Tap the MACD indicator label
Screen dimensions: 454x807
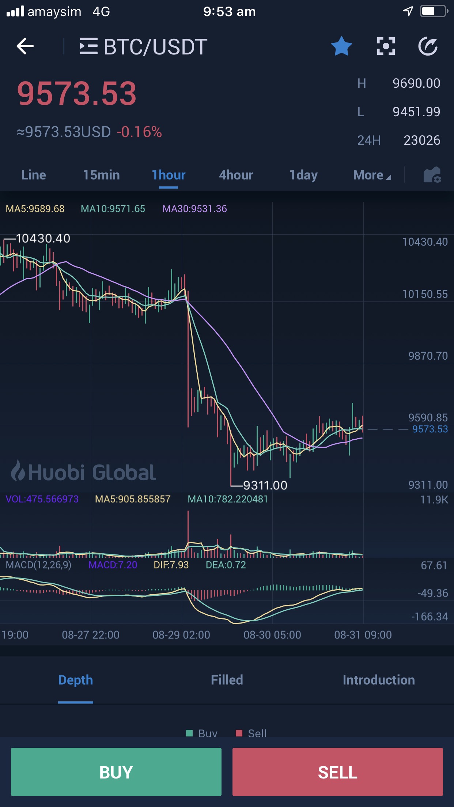tap(39, 565)
